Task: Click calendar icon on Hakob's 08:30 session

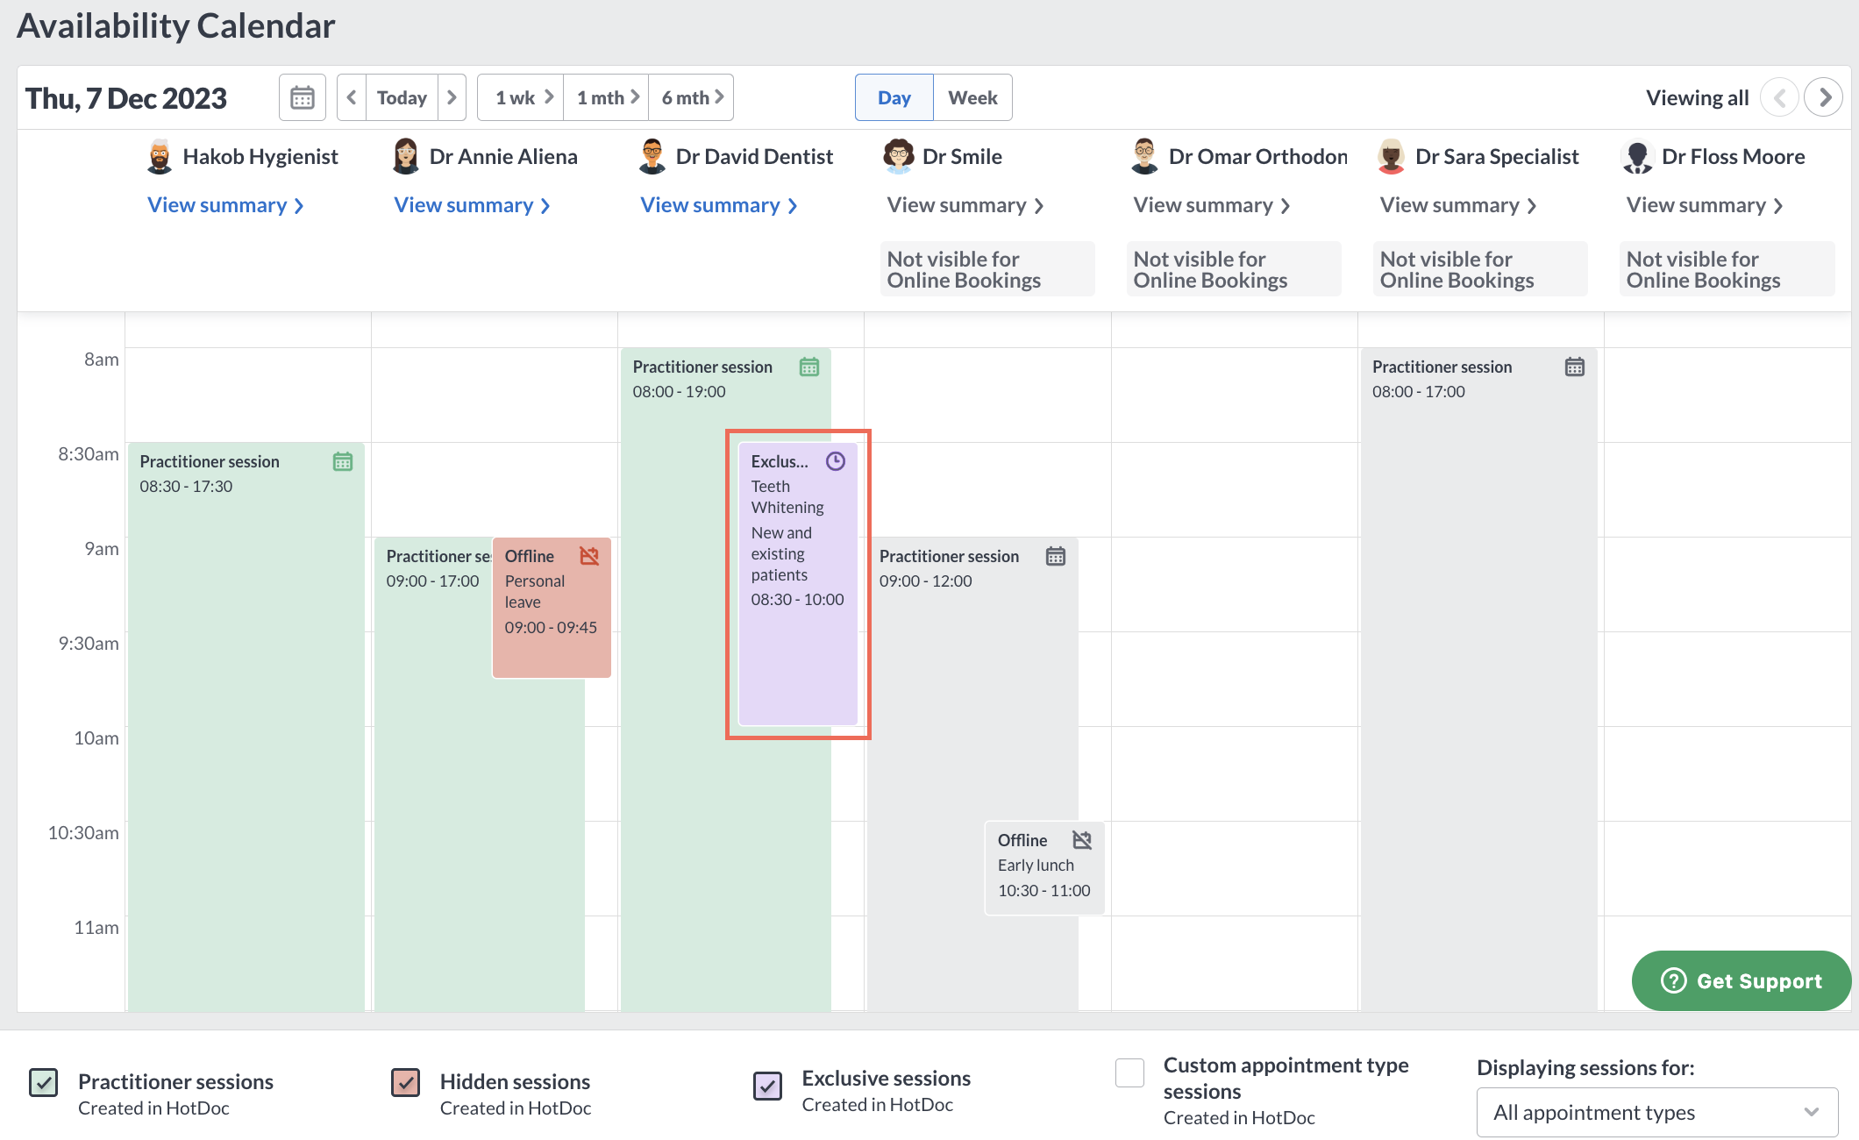Action: [x=343, y=461]
